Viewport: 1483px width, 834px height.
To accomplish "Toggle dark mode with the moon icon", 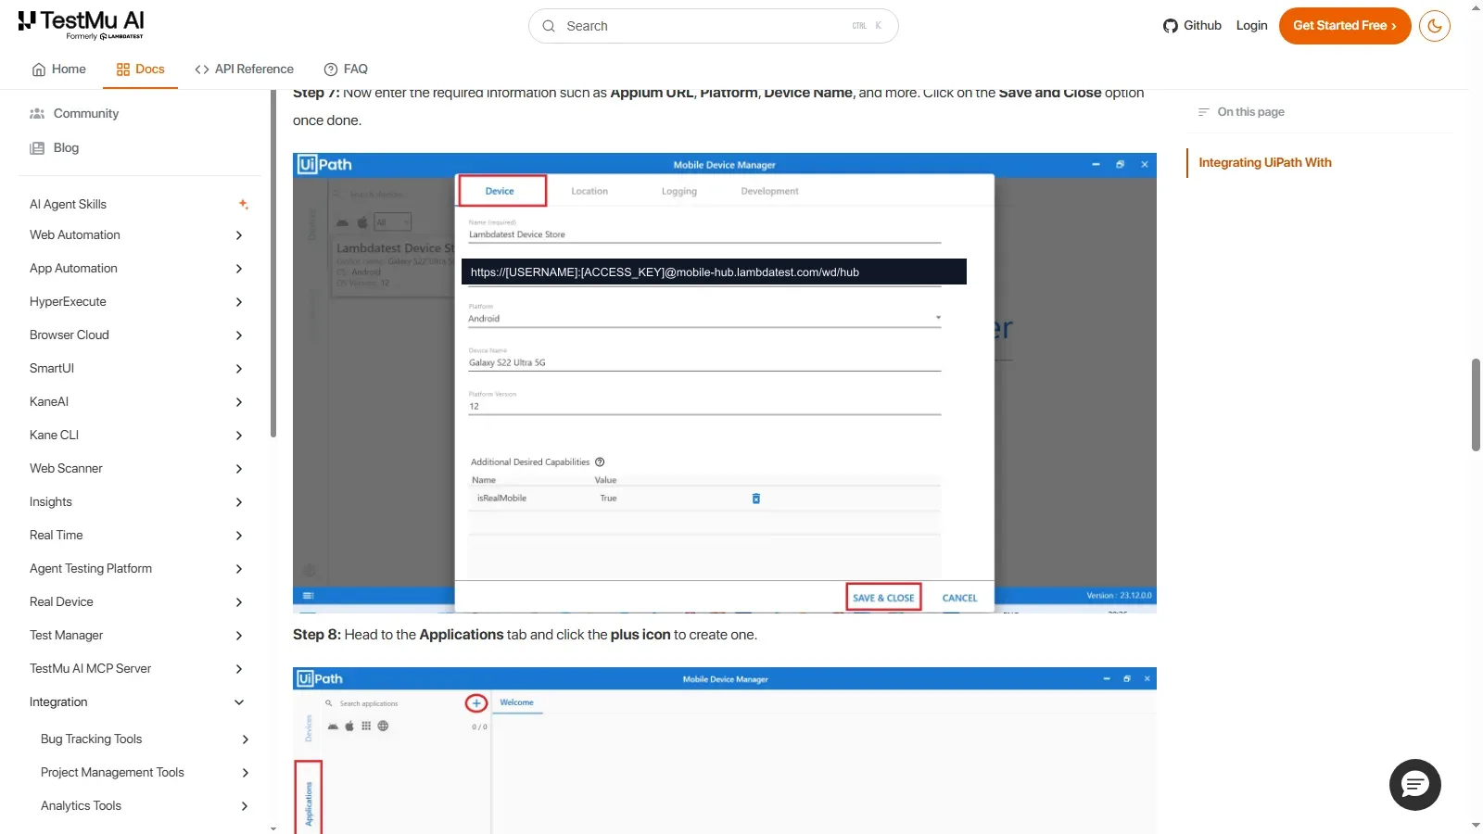I will tap(1435, 26).
